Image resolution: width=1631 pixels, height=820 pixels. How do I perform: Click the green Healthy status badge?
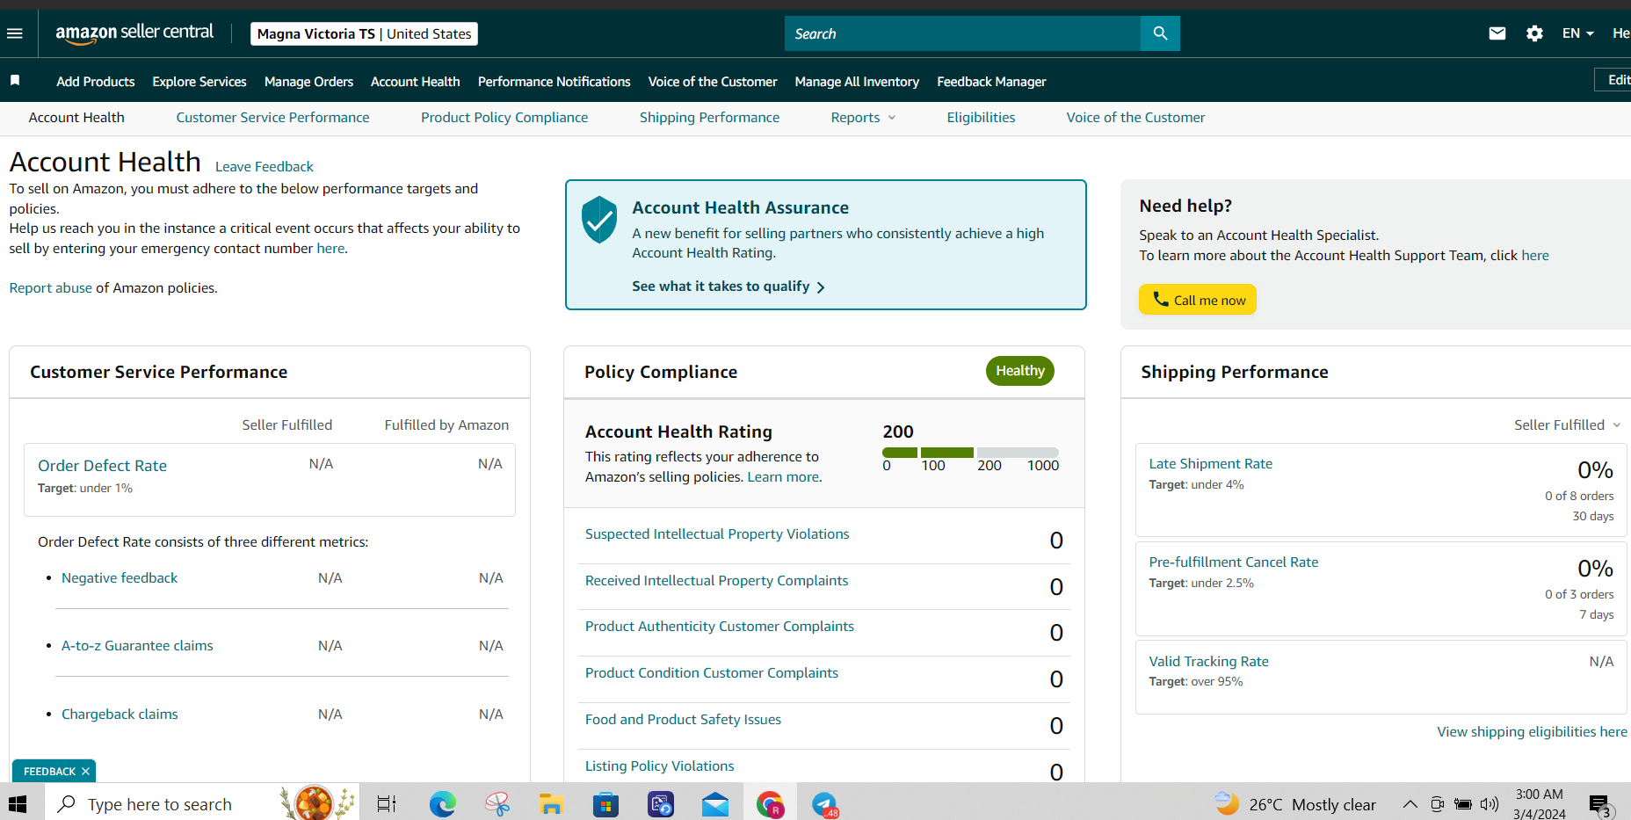1020,371
